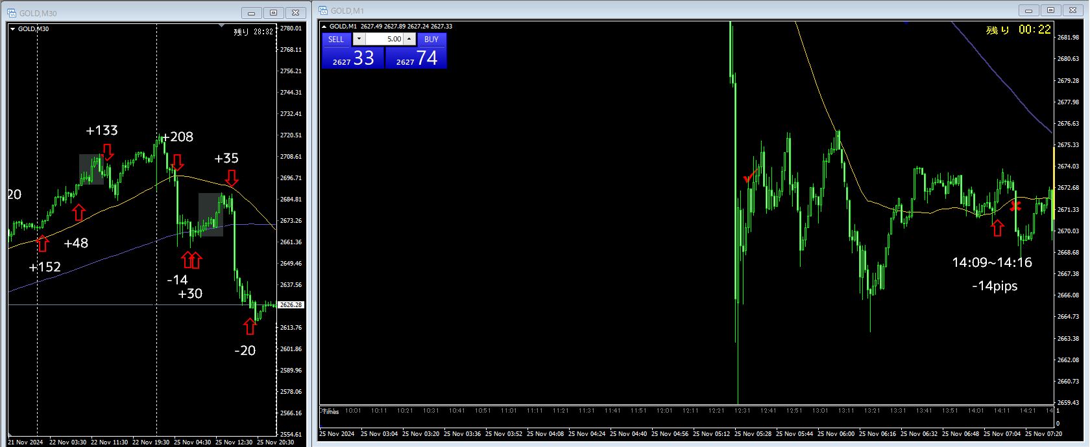The width and height of the screenshot is (1090, 447).
Task: Decrease trade volume with down arrow
Action: click(359, 40)
